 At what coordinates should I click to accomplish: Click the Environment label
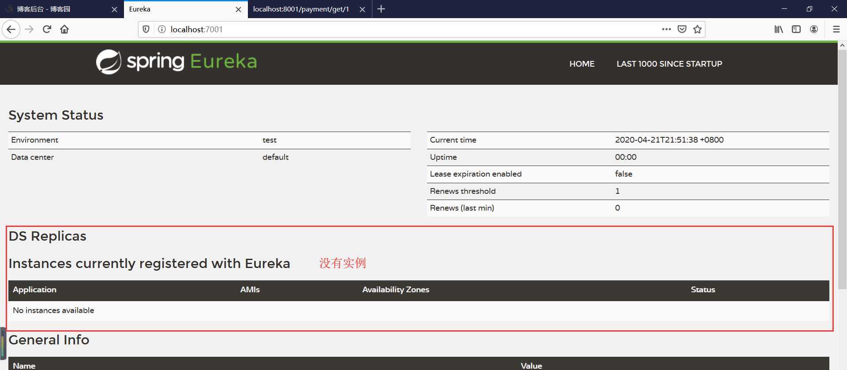click(x=34, y=140)
